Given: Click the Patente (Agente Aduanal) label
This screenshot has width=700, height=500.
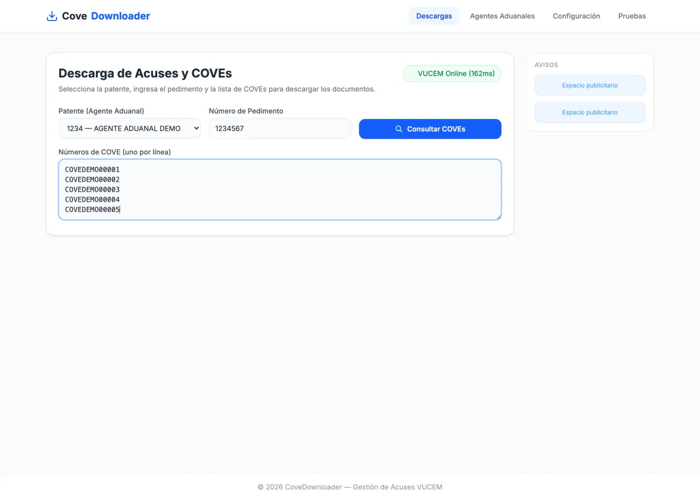Looking at the screenshot, I should pos(101,111).
